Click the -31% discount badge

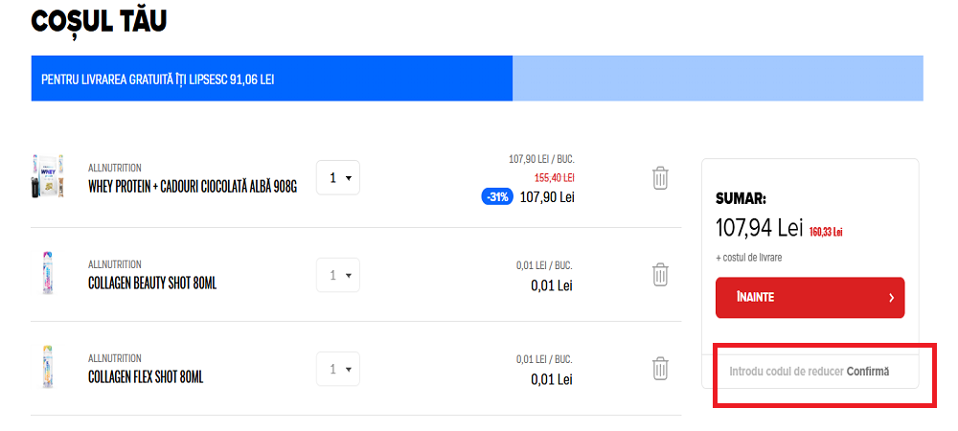click(497, 196)
